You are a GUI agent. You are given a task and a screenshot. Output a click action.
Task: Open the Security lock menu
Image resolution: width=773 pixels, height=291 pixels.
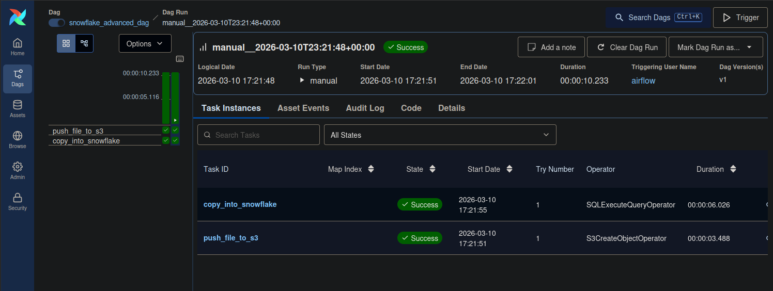[x=18, y=202]
